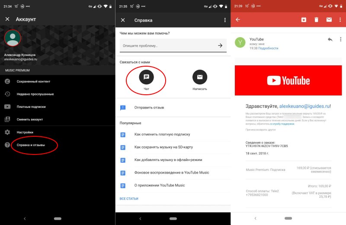Go back with Gmail arrow icon
Viewport: 346px width, 225px height.
click(237, 19)
